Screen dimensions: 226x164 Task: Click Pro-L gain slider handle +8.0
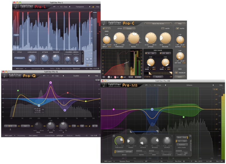coord(16,35)
